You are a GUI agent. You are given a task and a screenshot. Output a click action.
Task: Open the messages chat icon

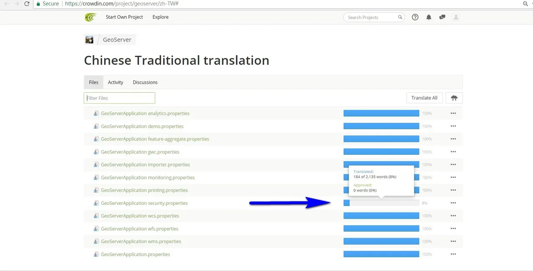(442, 17)
